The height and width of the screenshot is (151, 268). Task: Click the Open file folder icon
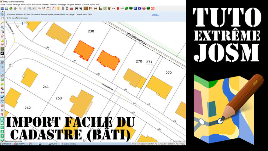(2, 8)
